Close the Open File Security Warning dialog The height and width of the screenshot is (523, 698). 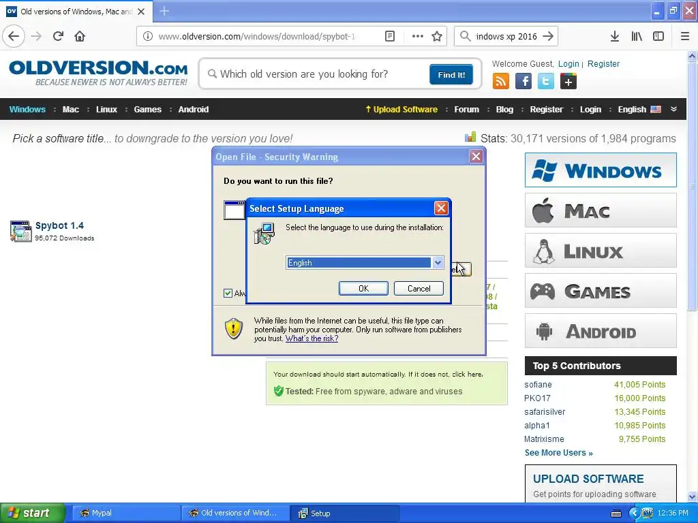(x=476, y=157)
